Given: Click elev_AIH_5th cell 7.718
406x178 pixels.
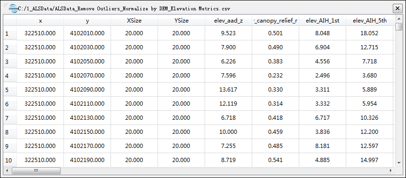Looking at the screenshot, I should pyautogui.click(x=370, y=62).
